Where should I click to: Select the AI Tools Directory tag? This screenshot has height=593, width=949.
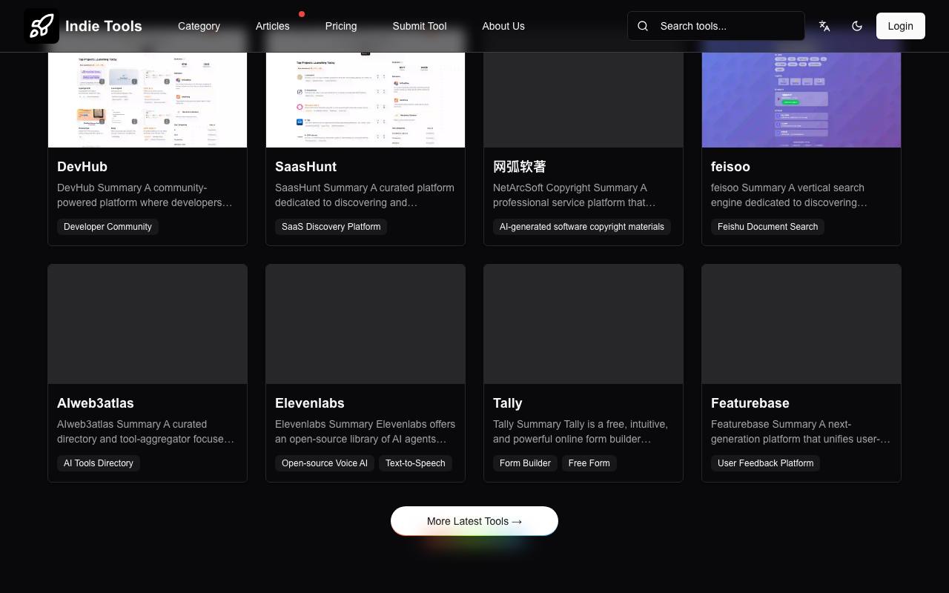[x=99, y=463]
